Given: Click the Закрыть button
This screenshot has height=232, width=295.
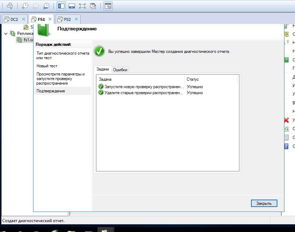Looking at the screenshot, I should [x=264, y=203].
